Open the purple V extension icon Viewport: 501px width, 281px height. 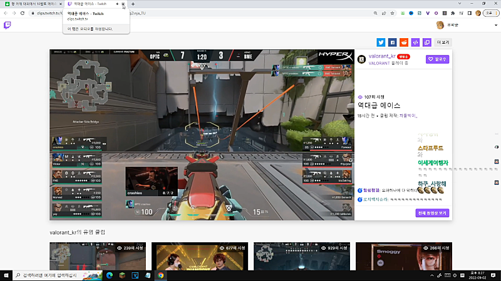[x=428, y=13]
